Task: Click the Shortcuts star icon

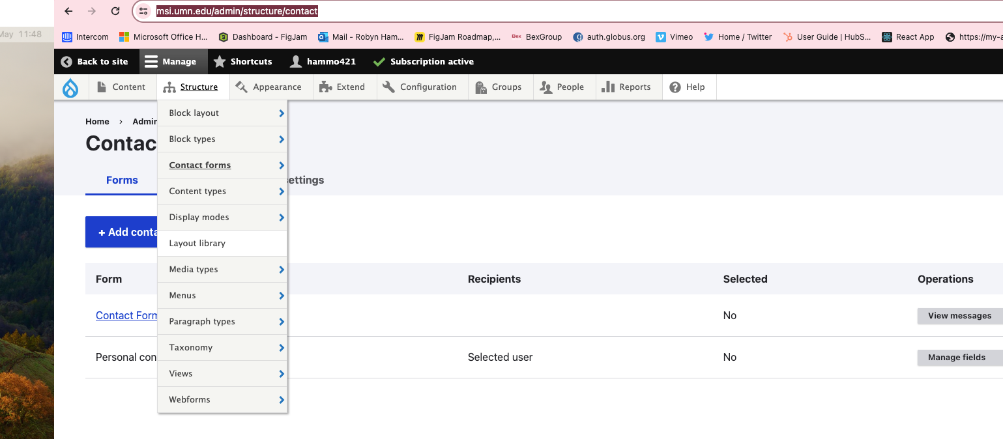Action: coord(220,62)
